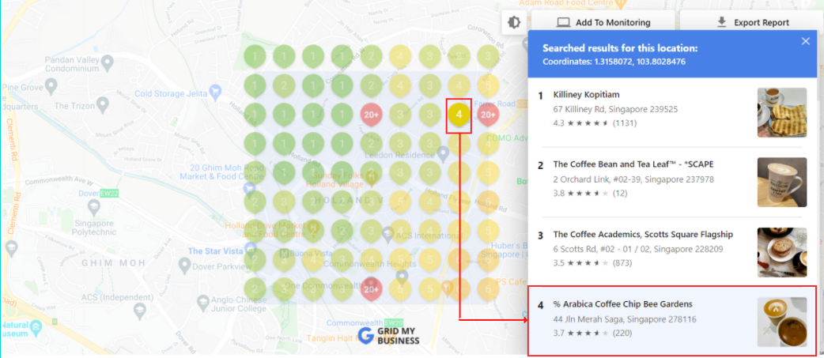Click the Sunday Folks Holland Village label
This screenshot has height=358, width=824.
coord(335,180)
